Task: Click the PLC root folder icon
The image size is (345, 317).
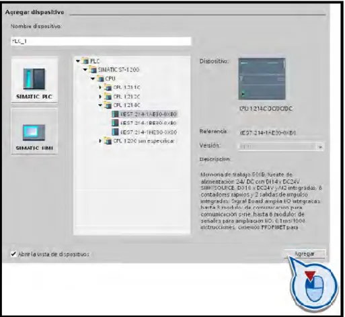Action: point(85,61)
